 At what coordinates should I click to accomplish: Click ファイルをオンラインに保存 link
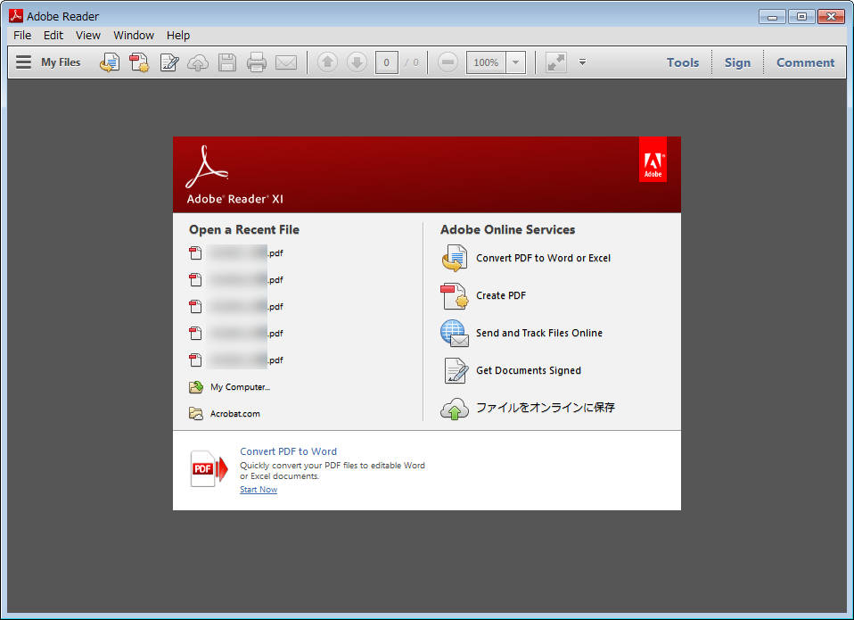[546, 408]
